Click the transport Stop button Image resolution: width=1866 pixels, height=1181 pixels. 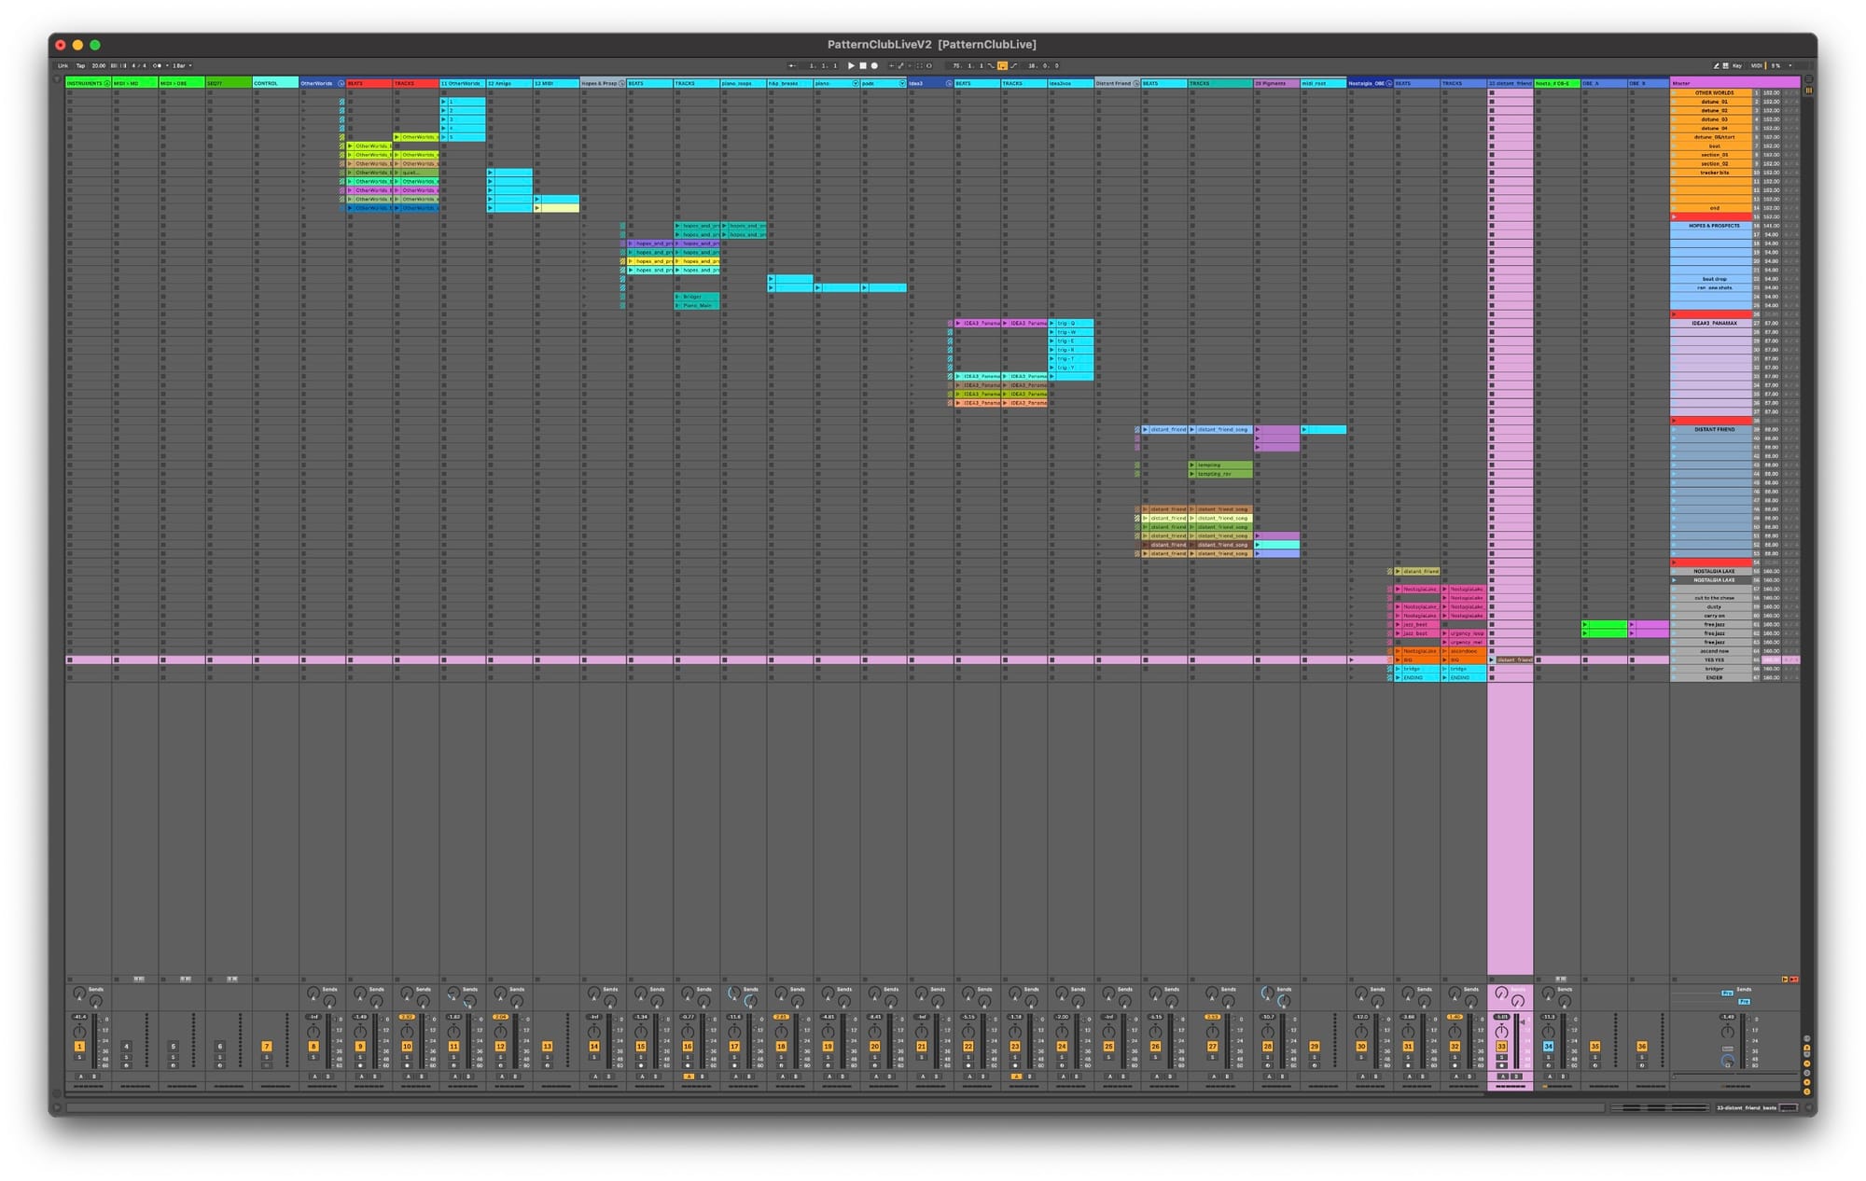click(862, 66)
